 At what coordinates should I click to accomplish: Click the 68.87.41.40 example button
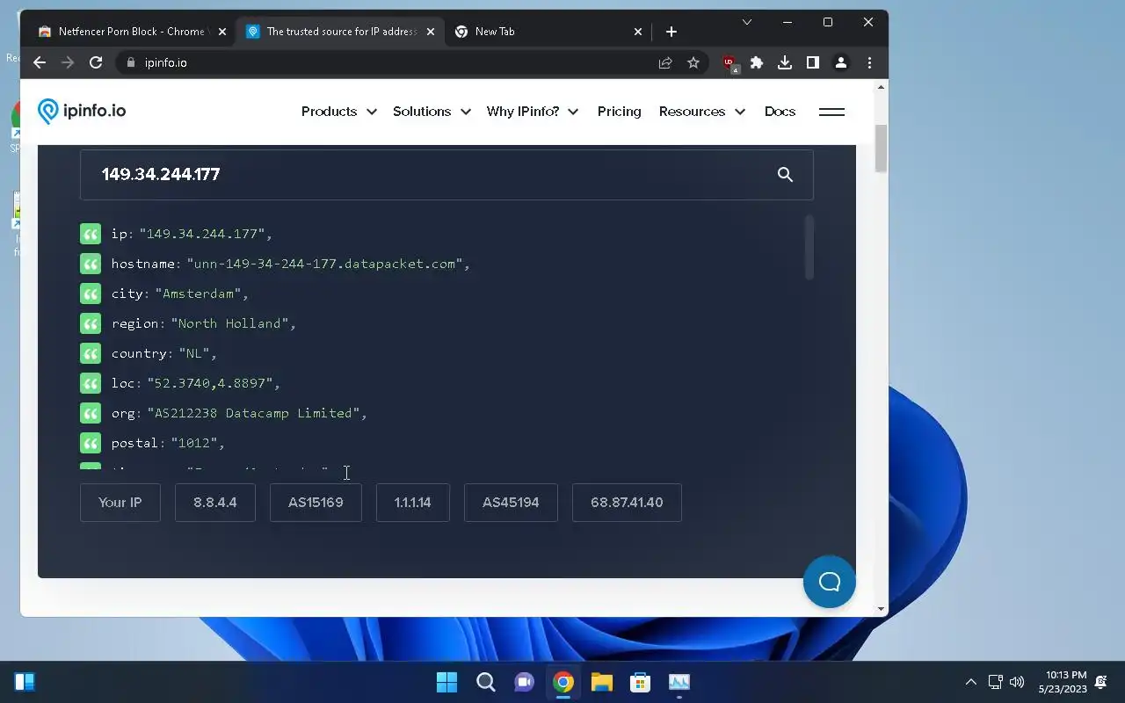tap(627, 503)
